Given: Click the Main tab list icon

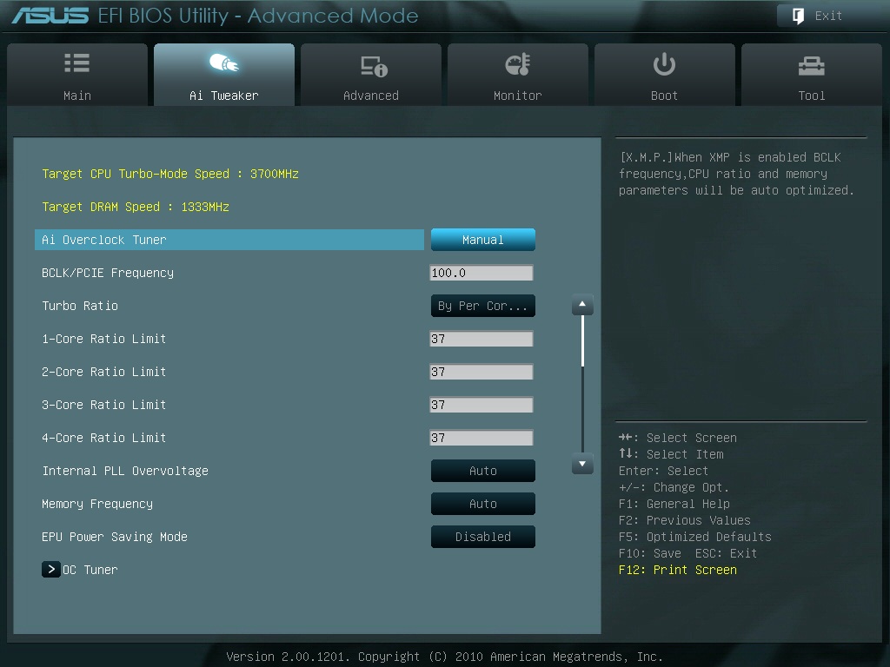Looking at the screenshot, I should point(76,63).
